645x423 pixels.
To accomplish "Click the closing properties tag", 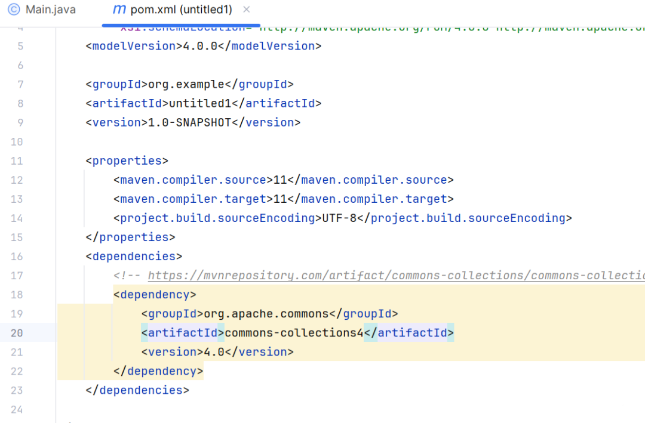I will 130,237.
